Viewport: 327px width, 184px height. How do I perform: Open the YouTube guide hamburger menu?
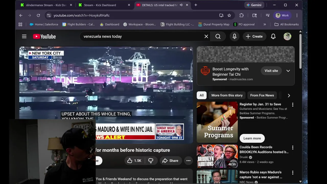[x=24, y=37]
